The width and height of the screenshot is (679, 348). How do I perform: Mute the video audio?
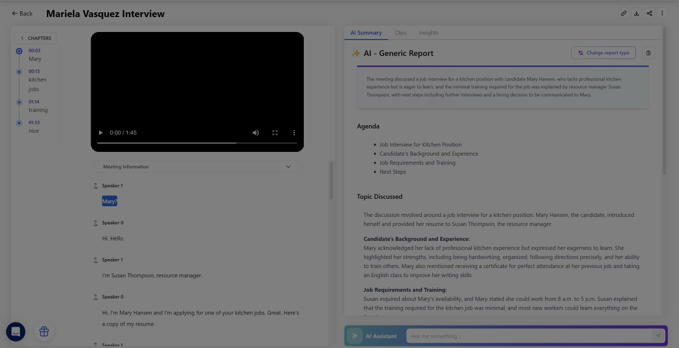pyautogui.click(x=256, y=133)
